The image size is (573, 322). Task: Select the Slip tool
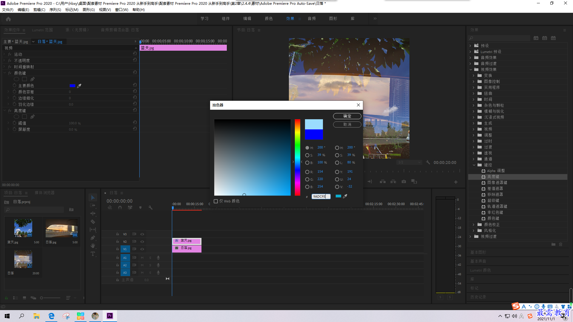pos(93,230)
